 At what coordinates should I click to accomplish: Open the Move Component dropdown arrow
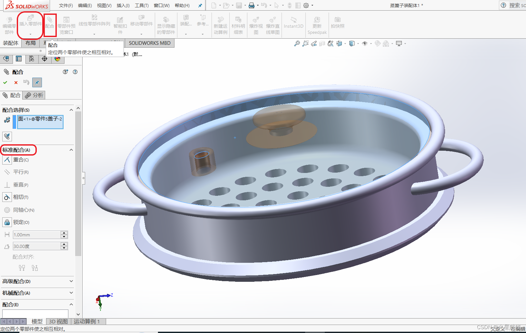pyautogui.click(x=142, y=34)
